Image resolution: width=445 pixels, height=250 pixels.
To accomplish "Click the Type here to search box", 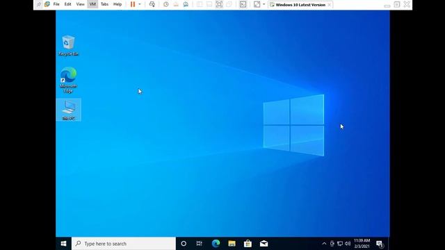I will click(x=124, y=244).
